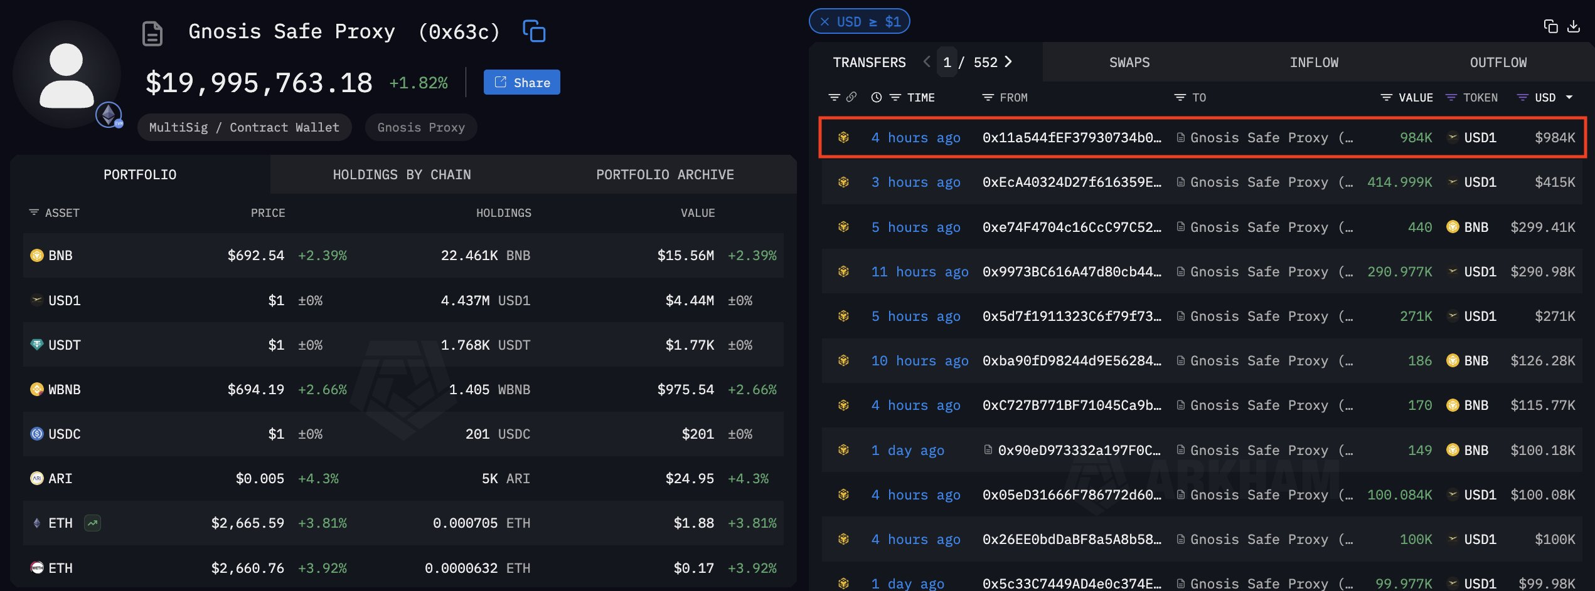The width and height of the screenshot is (1595, 591).
Task: Click BNB token in the 440 BNB row
Action: tap(1467, 227)
